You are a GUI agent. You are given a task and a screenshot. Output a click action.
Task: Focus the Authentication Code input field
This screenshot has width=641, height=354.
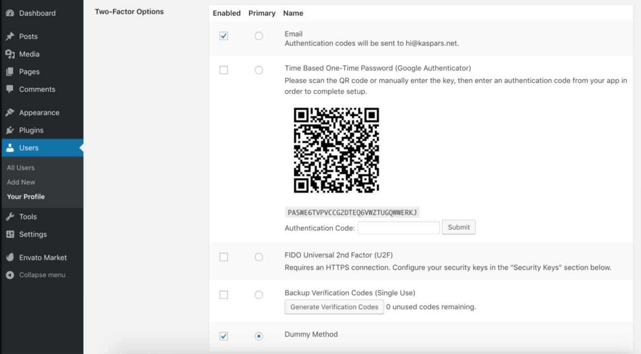[x=399, y=228]
